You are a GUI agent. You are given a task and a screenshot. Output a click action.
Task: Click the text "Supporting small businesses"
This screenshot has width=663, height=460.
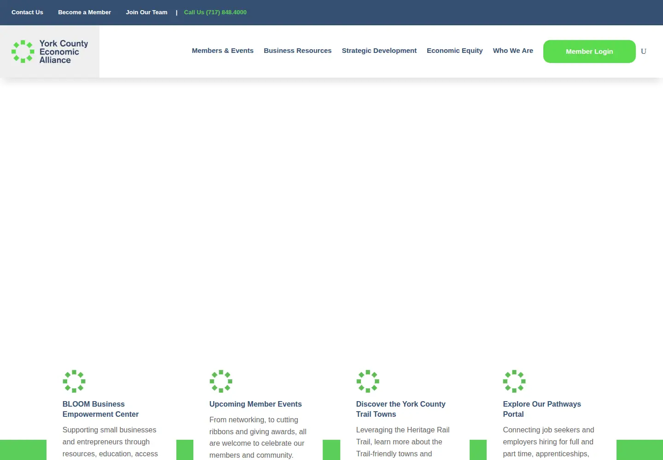tap(110, 430)
